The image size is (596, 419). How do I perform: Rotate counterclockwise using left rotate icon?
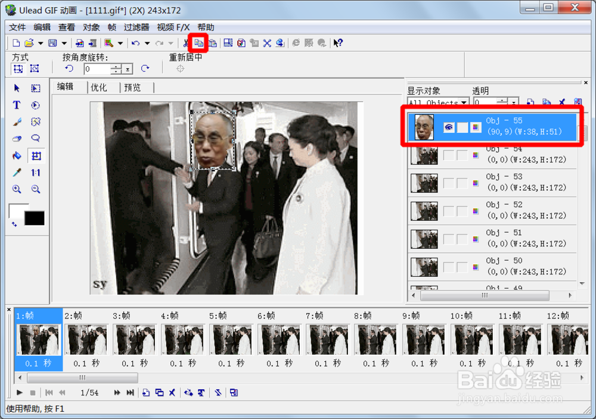(x=69, y=68)
